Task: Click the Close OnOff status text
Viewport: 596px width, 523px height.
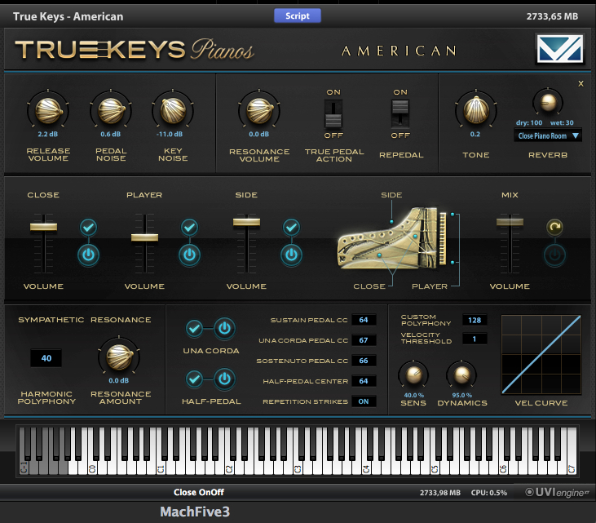Action: 199,492
